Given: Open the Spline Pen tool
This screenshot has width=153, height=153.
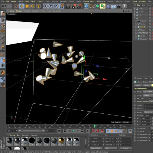Looking at the screenshot, I should pos(92,6).
